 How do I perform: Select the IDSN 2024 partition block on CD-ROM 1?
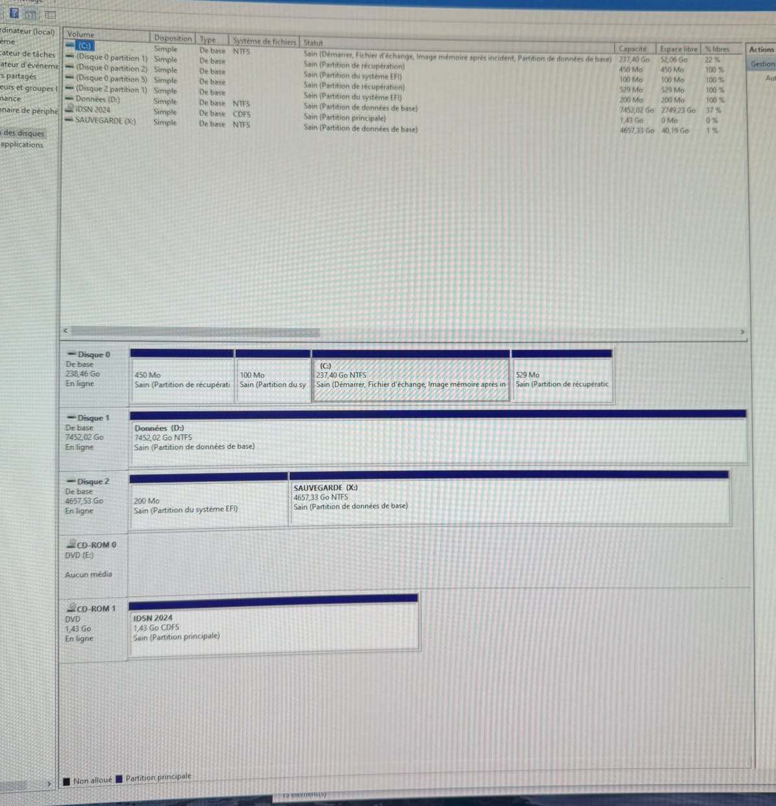pyautogui.click(x=273, y=628)
